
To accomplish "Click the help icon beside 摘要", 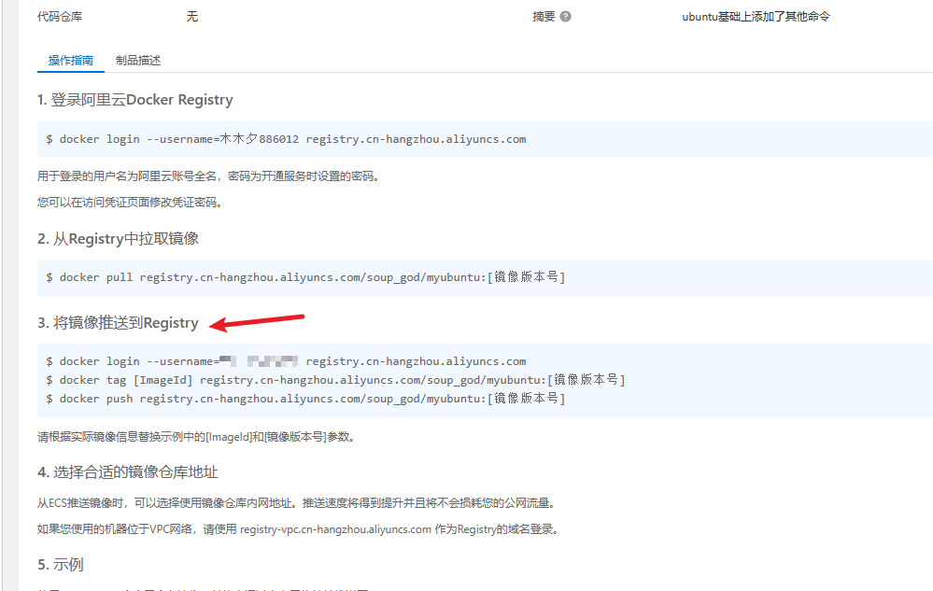I will (566, 17).
